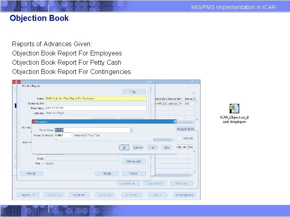Click OK in the Parameters dialog
Image resolution: width=290 pixels, height=217 pixels.
(124, 147)
